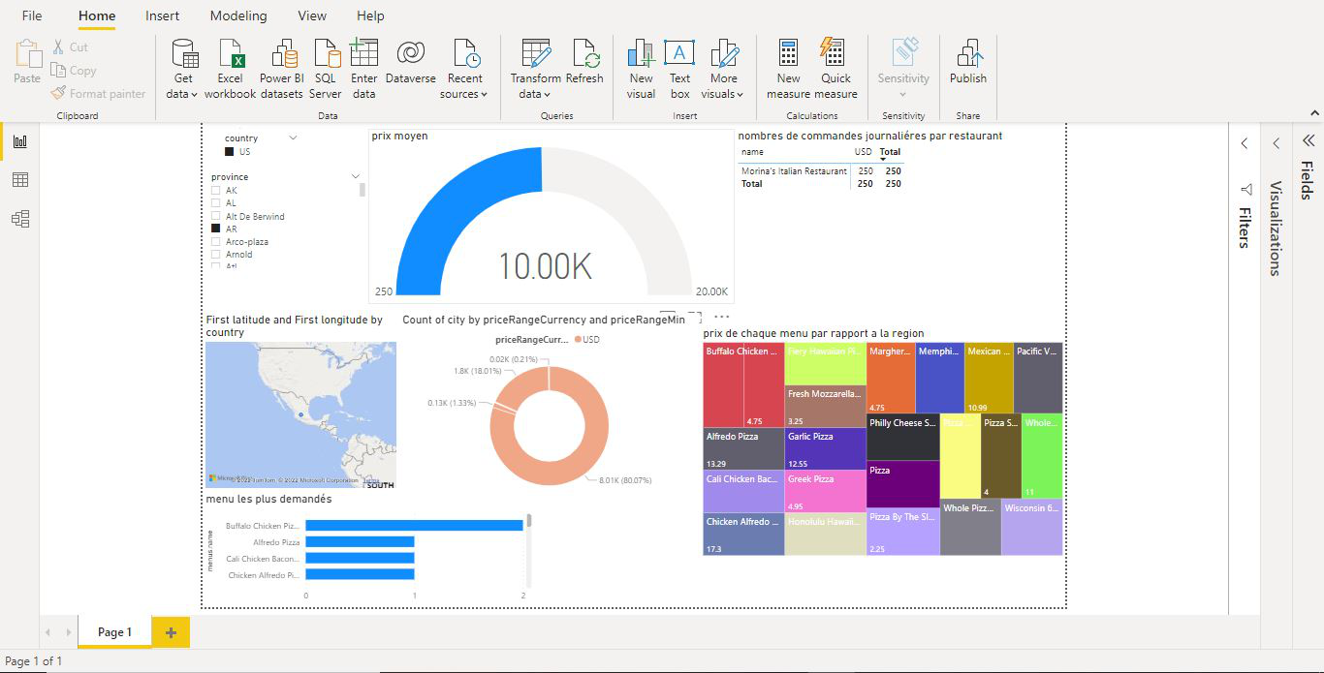Select the Greek Pizza treemap tile

(x=825, y=491)
